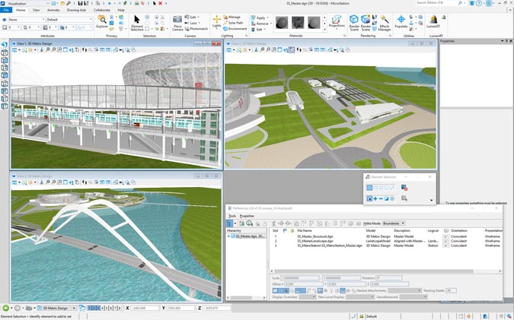Image resolution: width=514 pixels, height=320 pixels.
Task: Click the camera Edit button
Action: tap(192, 17)
